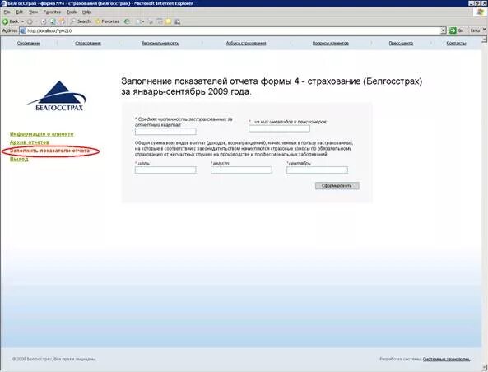Expand the Links toolbar chevron
This screenshot has width=488, height=372.
click(484, 30)
